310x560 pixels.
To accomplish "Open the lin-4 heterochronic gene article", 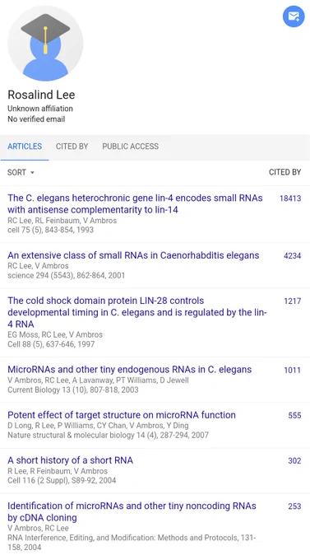I will tap(135, 203).
